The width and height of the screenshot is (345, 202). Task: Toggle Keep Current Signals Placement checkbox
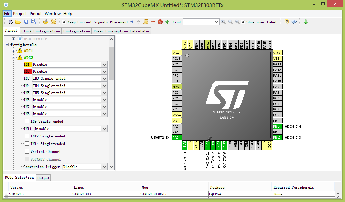click(64, 22)
